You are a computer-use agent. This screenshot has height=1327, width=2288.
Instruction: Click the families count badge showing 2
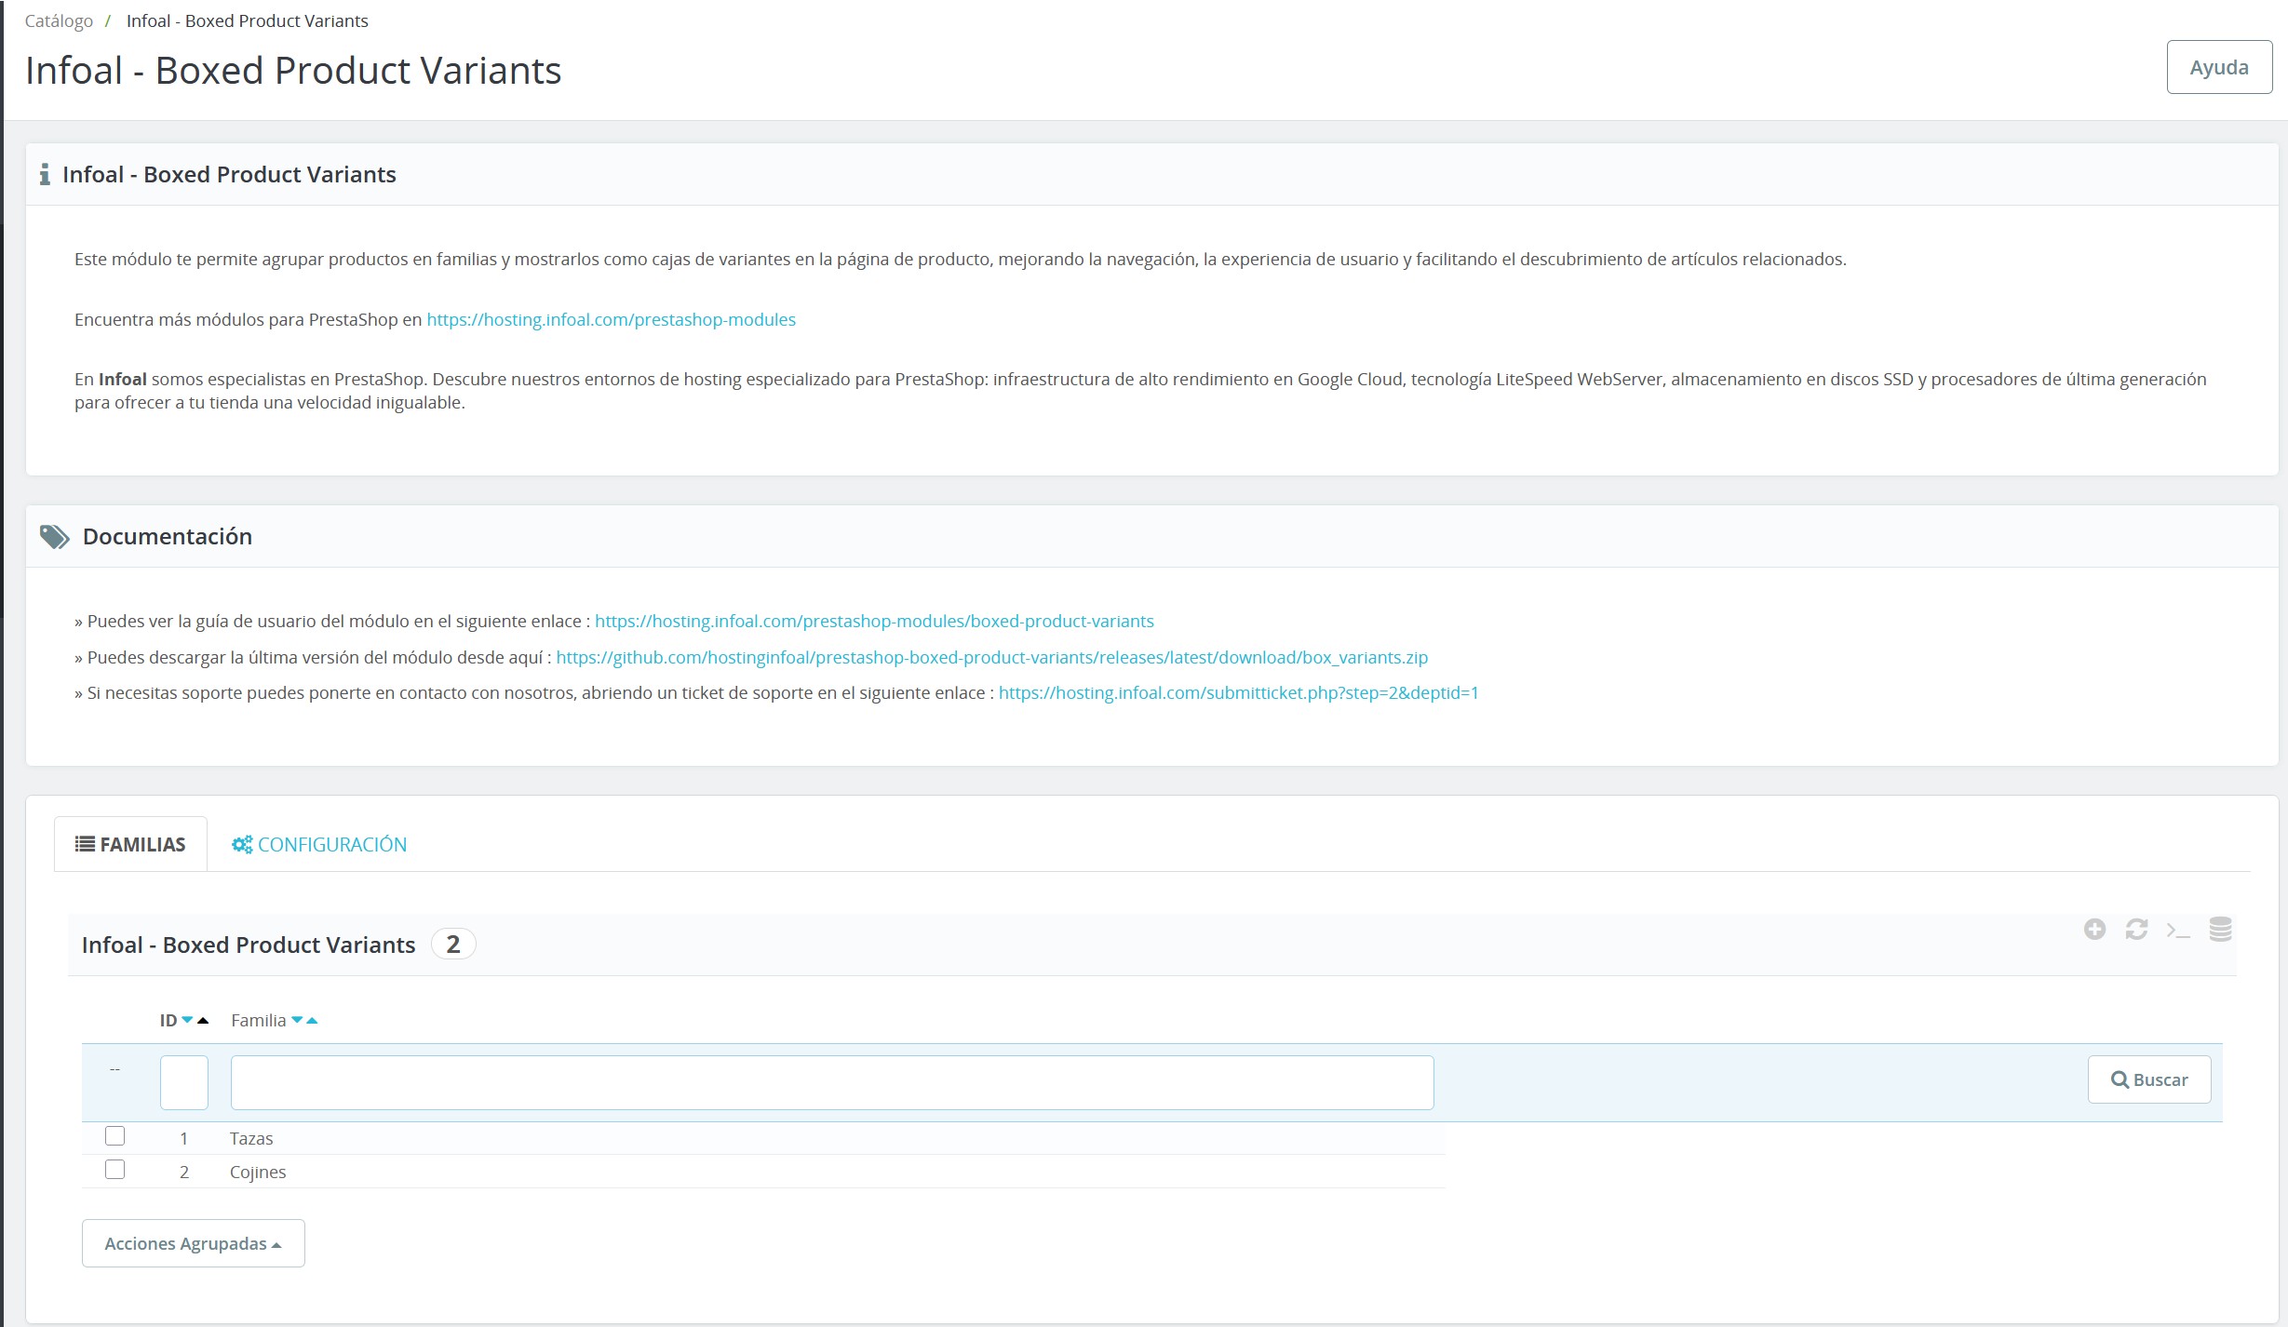[453, 944]
